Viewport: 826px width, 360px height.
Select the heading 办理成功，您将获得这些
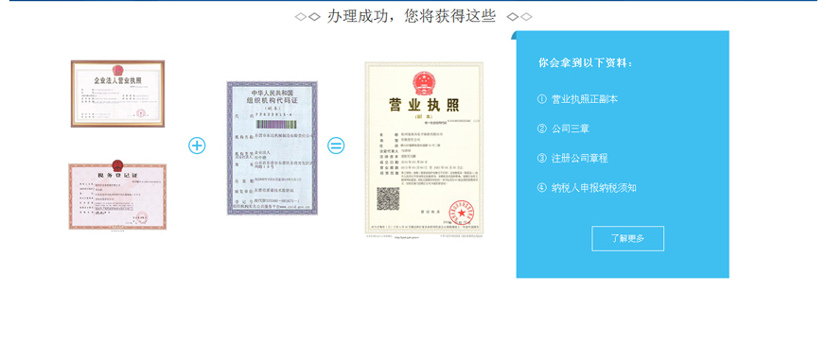(x=412, y=16)
